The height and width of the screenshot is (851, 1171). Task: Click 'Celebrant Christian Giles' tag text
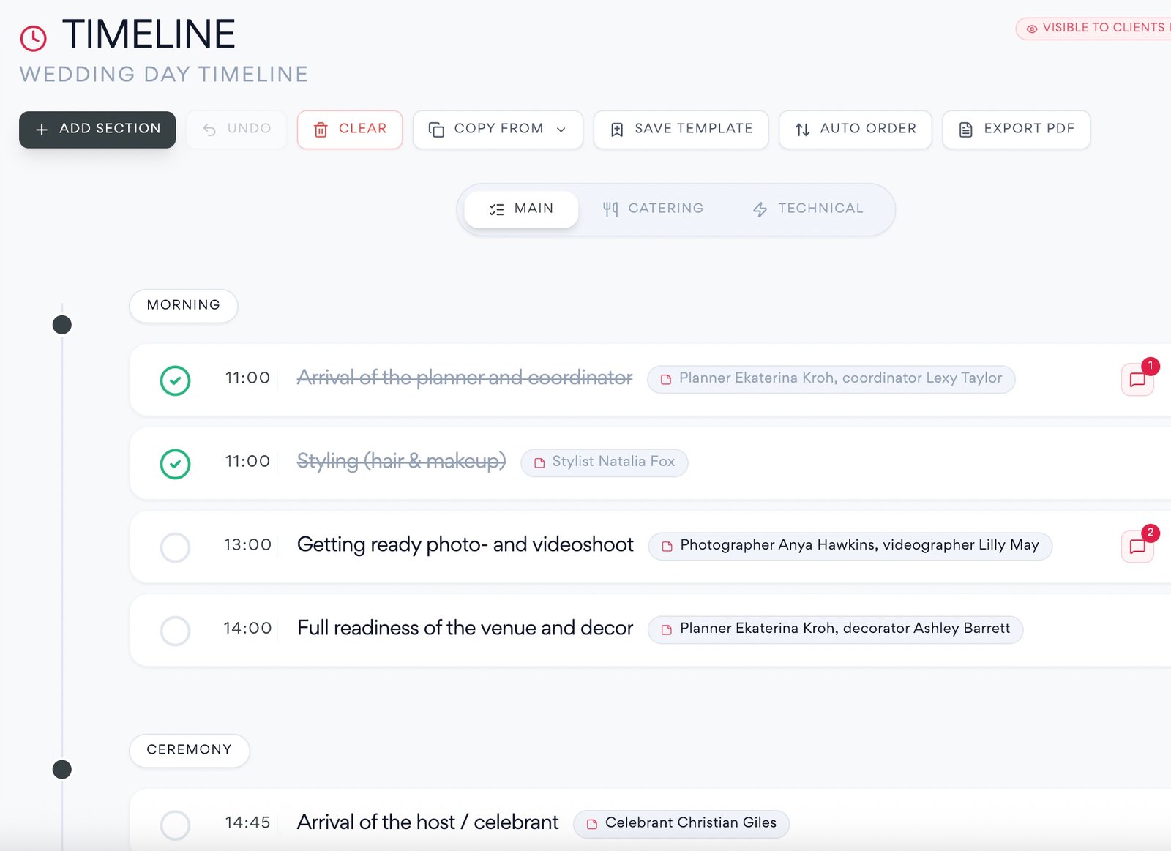691,823
